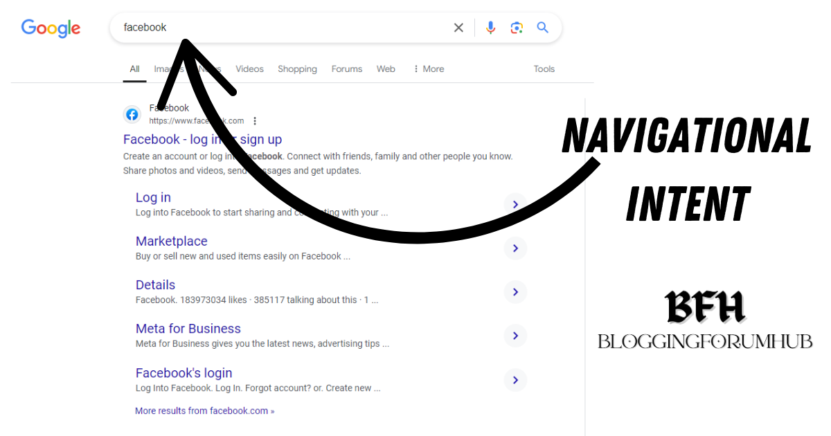
Task: Open the Facebook's login sitelink
Action: pyautogui.click(x=184, y=372)
